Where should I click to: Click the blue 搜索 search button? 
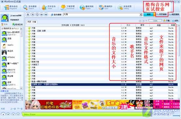coord(148,15)
